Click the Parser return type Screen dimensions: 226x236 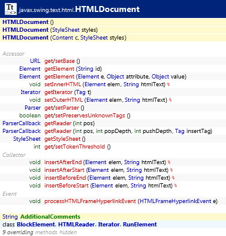pyautogui.click(x=32, y=108)
